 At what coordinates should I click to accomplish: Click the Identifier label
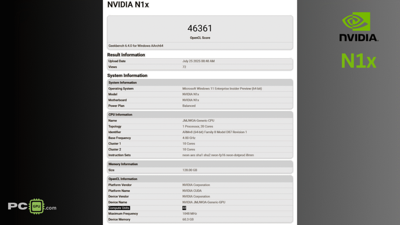tap(114, 132)
